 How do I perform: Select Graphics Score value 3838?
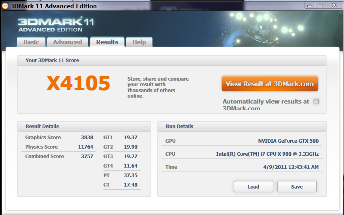click(87, 137)
